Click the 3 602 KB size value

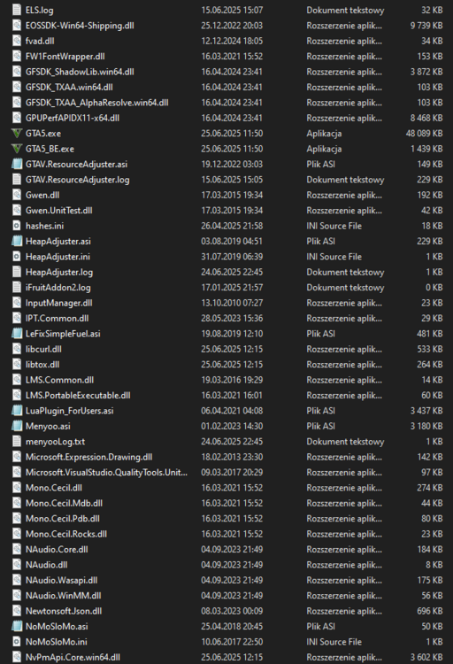426,657
